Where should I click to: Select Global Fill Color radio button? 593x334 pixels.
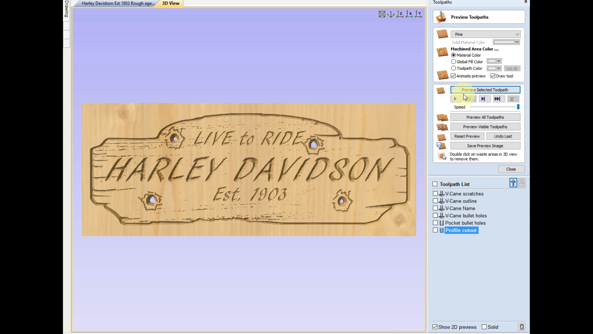[453, 62]
